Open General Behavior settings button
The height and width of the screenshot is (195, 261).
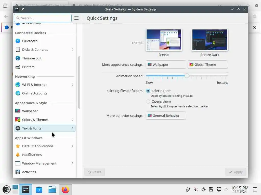click(x=166, y=116)
